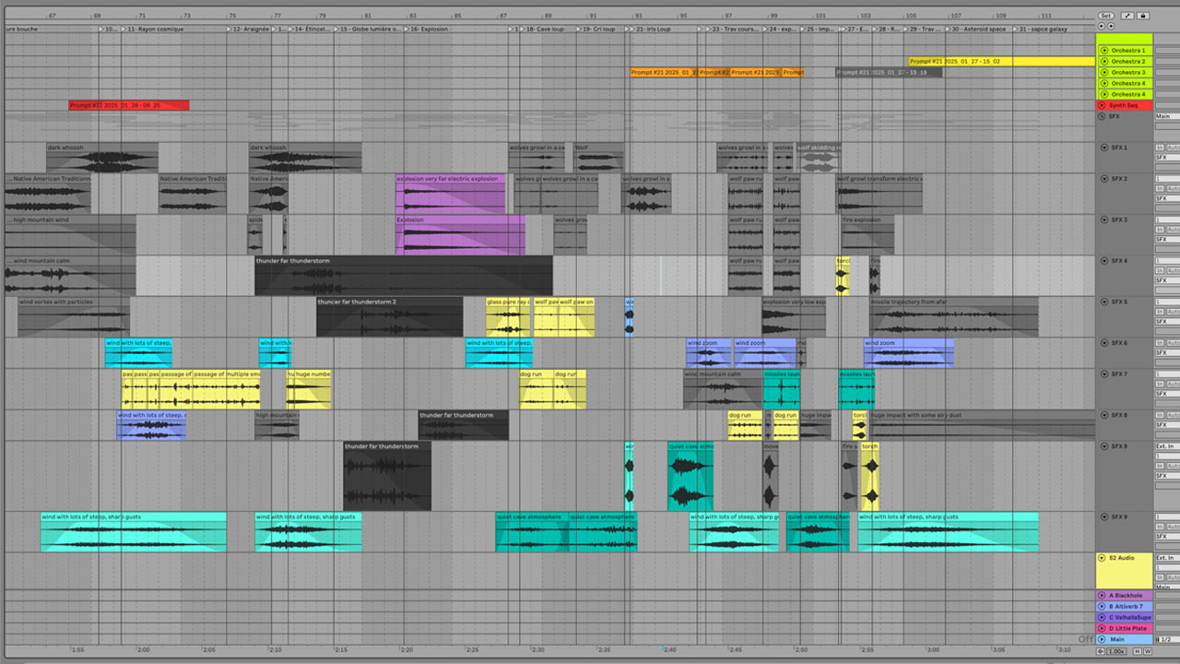Select missile trajectory from afar clip
Screen dimensions: 1180x664
pyautogui.click(x=953, y=316)
